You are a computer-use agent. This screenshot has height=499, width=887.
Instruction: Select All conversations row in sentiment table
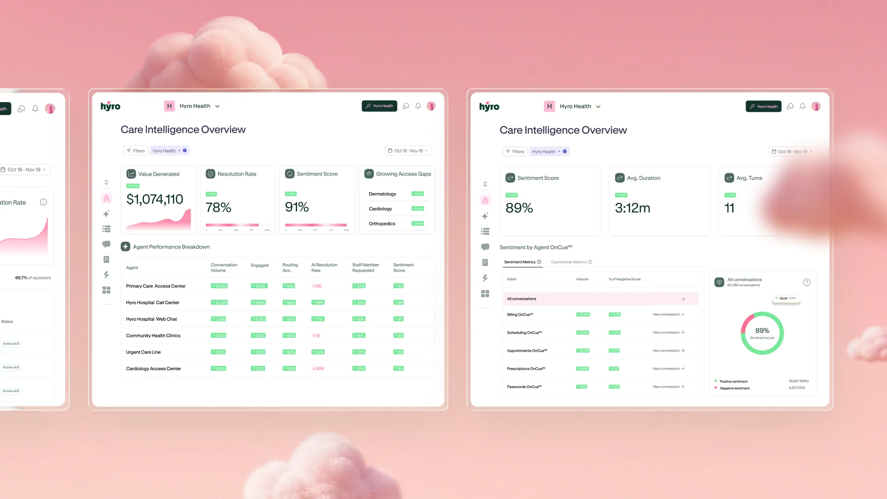click(601, 299)
